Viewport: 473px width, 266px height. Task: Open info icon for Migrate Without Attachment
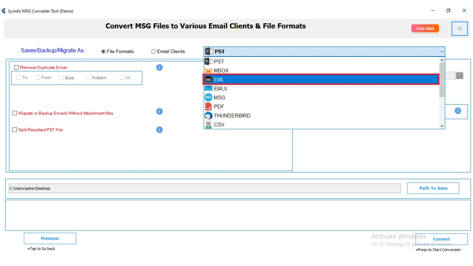click(159, 112)
